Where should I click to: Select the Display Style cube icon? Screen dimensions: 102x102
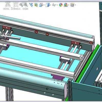coord(47,5)
